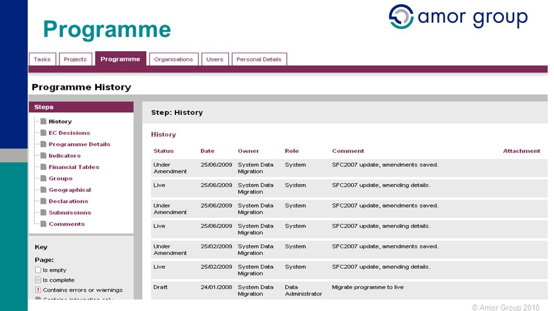Click the 'Is empty' key icon
Image resolution: width=554 pixels, height=311 pixels.
38,270
